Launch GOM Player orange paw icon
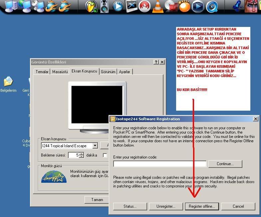 (x=184, y=6)
